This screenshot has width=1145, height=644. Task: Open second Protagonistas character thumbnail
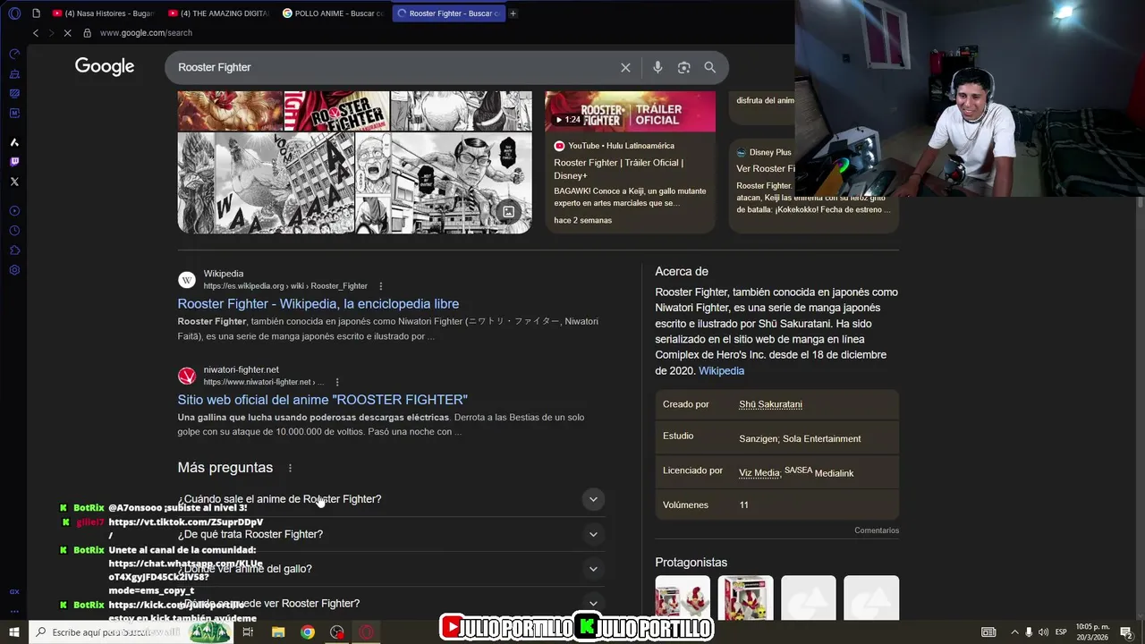[745, 597]
